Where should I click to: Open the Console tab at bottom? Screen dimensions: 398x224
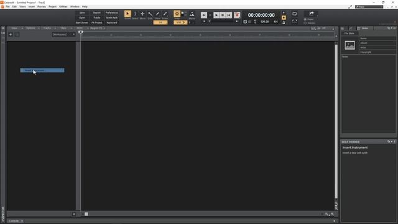click(x=14, y=221)
